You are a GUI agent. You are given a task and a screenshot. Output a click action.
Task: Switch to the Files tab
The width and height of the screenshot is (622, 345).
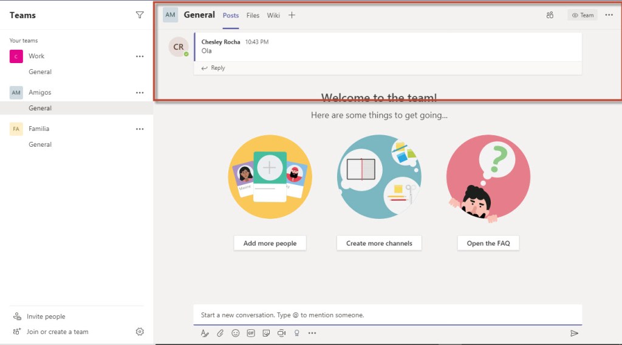[x=253, y=15]
